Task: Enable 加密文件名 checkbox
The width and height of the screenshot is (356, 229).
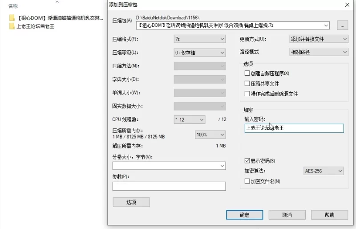Action: click(247, 181)
